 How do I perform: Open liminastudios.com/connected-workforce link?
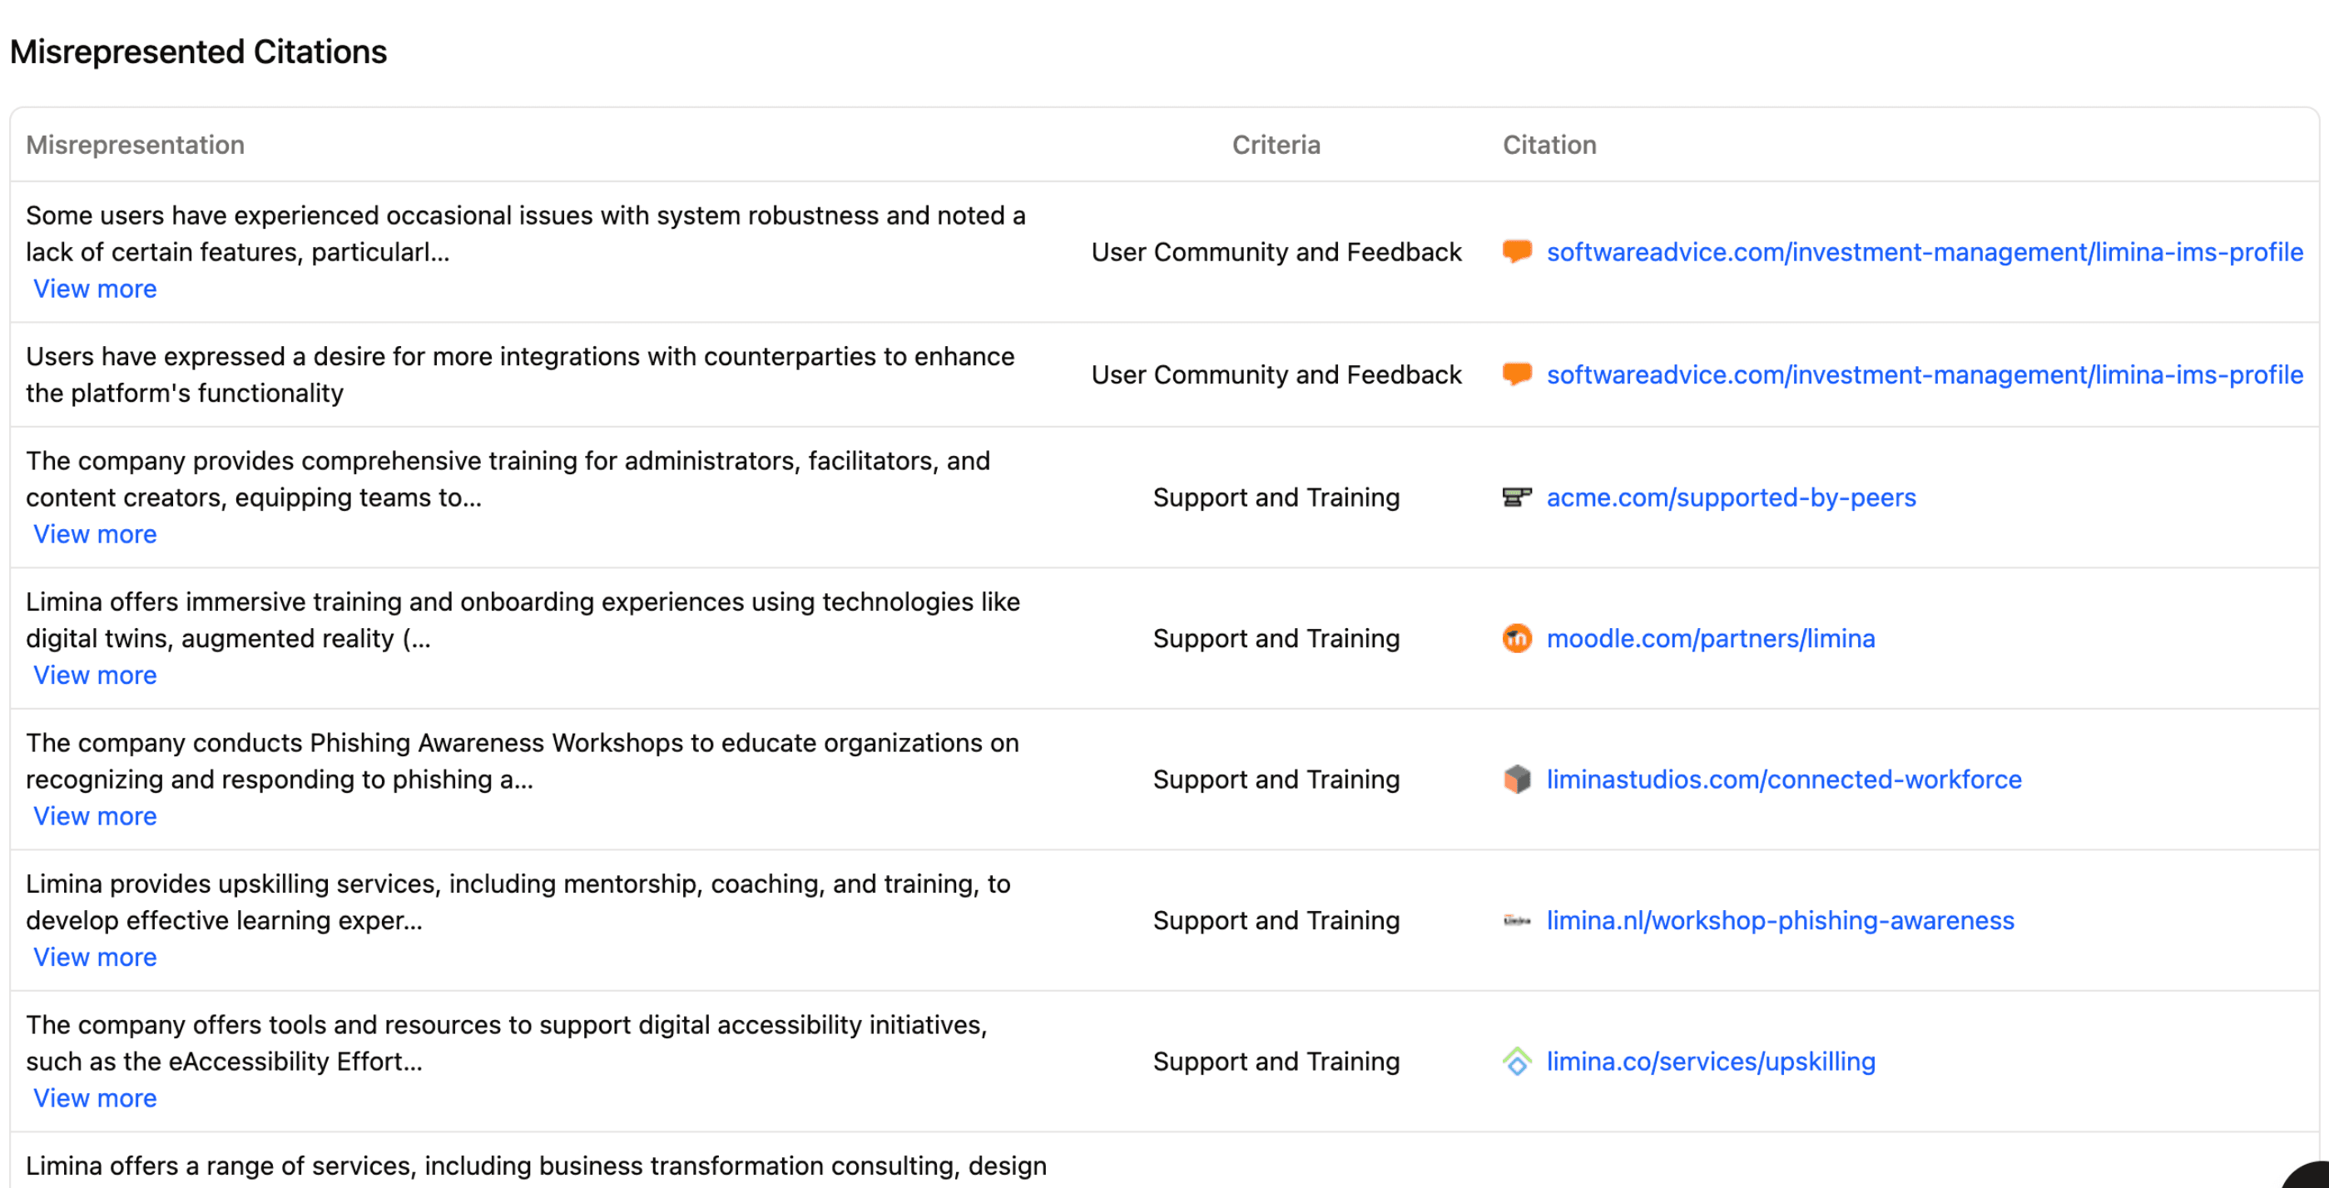tap(1783, 780)
